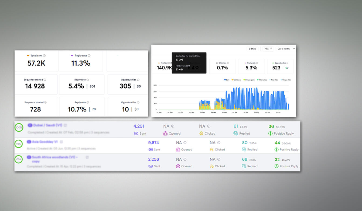This screenshot has height=211, width=362.
Task: Click the 95% progress ring for Asia Goodday
Action: 18,144
